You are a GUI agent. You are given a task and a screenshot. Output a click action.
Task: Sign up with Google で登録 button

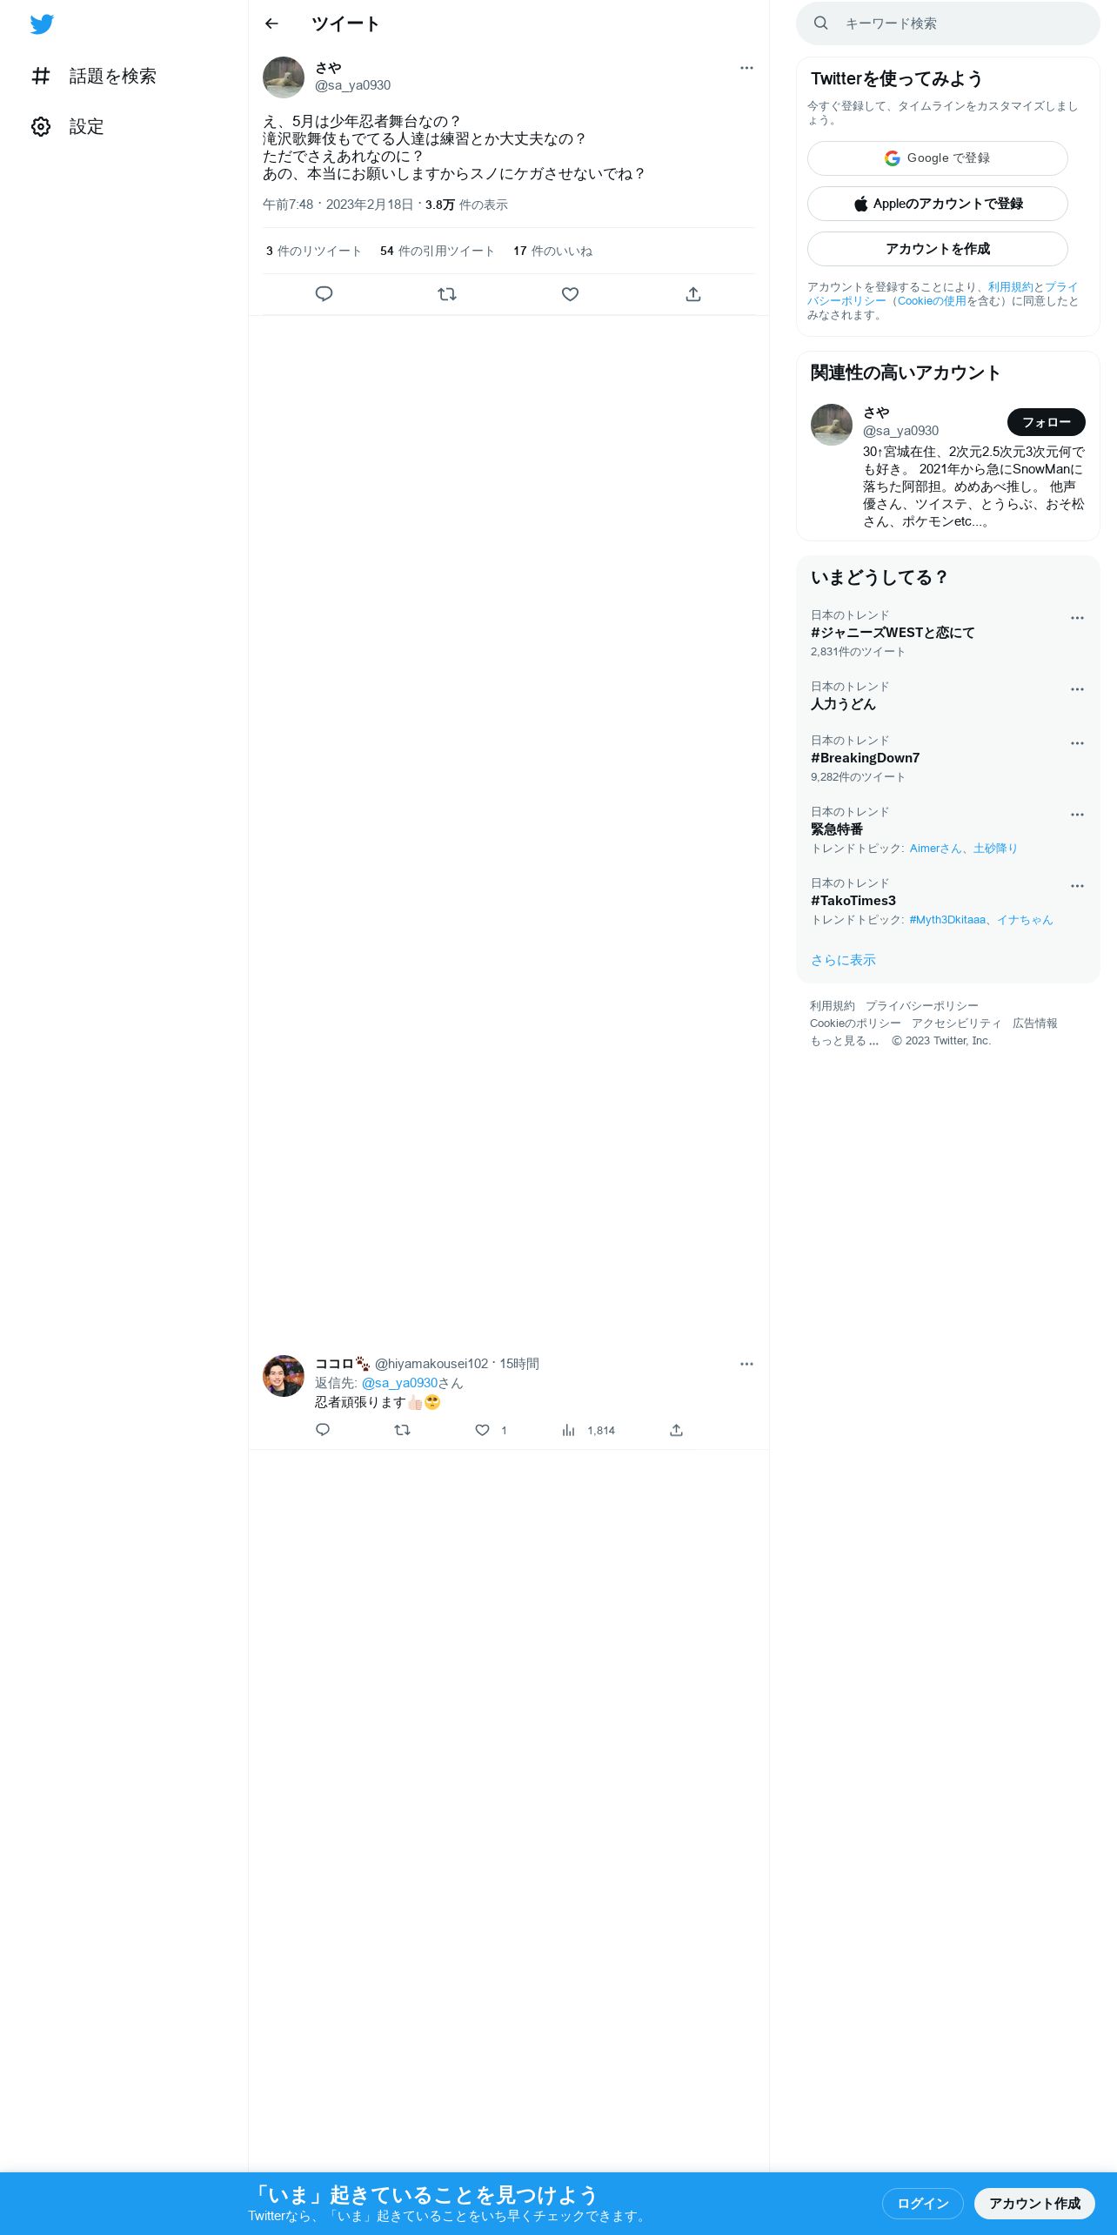click(x=937, y=158)
